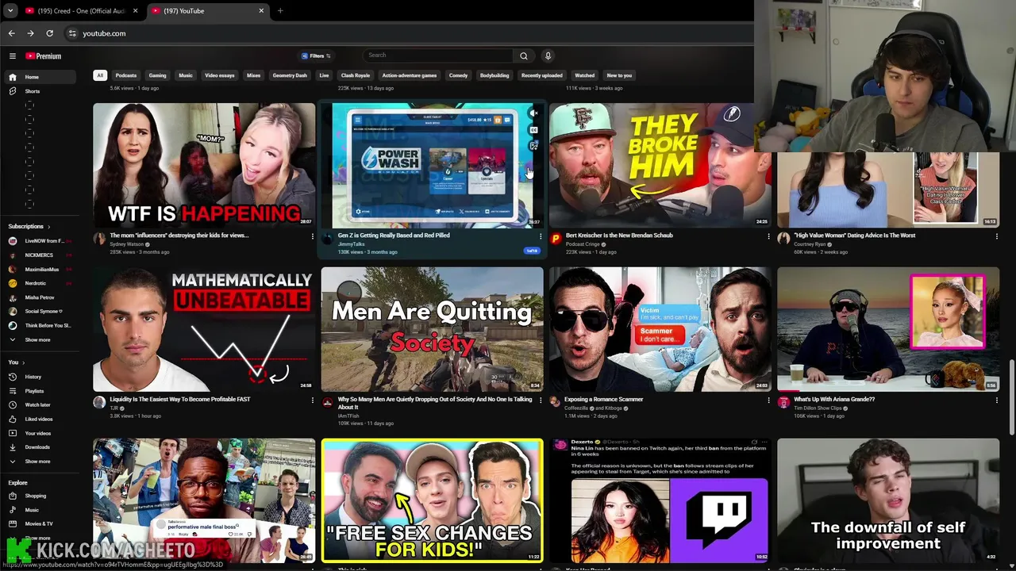The height and width of the screenshot is (571, 1016).
Task: Select the 'Gaming' filter chip
Action: pos(157,75)
